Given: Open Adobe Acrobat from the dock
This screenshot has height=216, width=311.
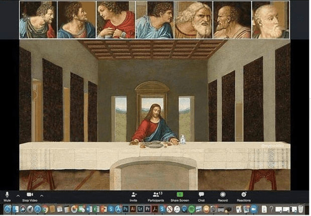Looking at the screenshot, I should click(155, 209).
